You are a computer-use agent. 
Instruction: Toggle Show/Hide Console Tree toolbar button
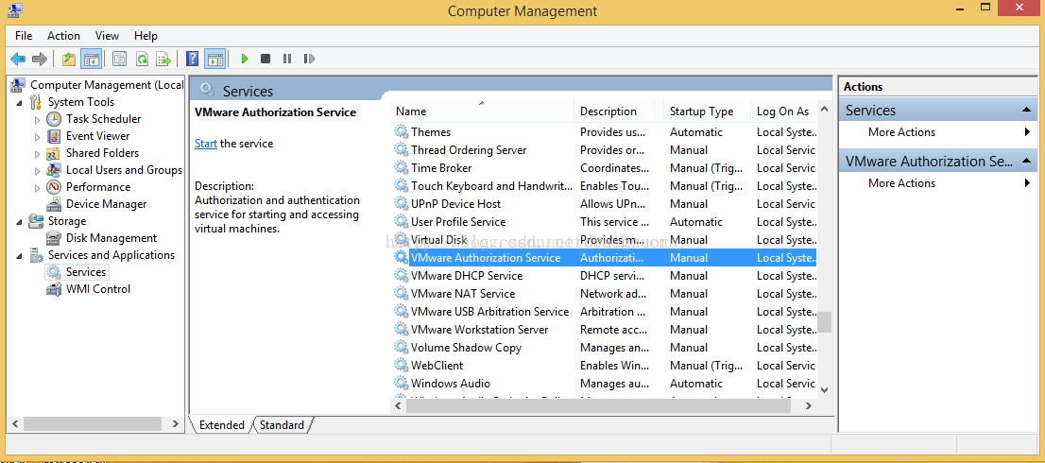click(x=91, y=60)
